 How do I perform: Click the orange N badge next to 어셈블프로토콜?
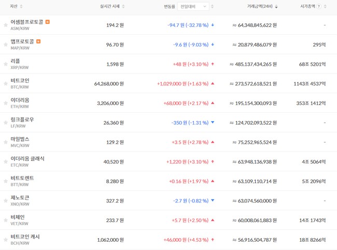pos(48,22)
